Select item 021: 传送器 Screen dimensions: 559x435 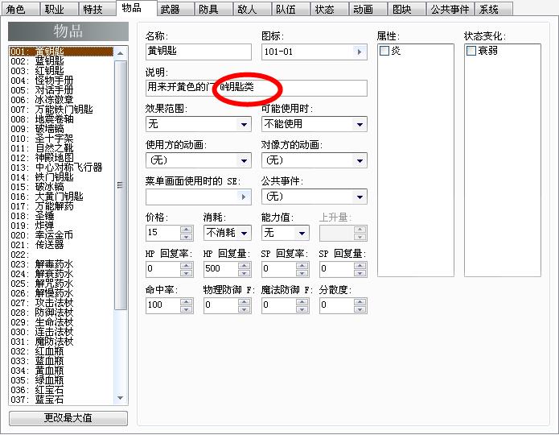61,245
